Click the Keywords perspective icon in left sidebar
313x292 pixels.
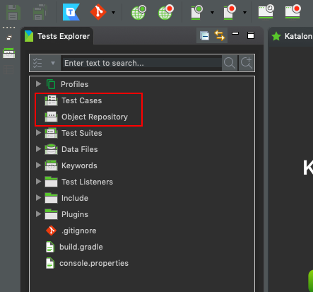click(9, 53)
